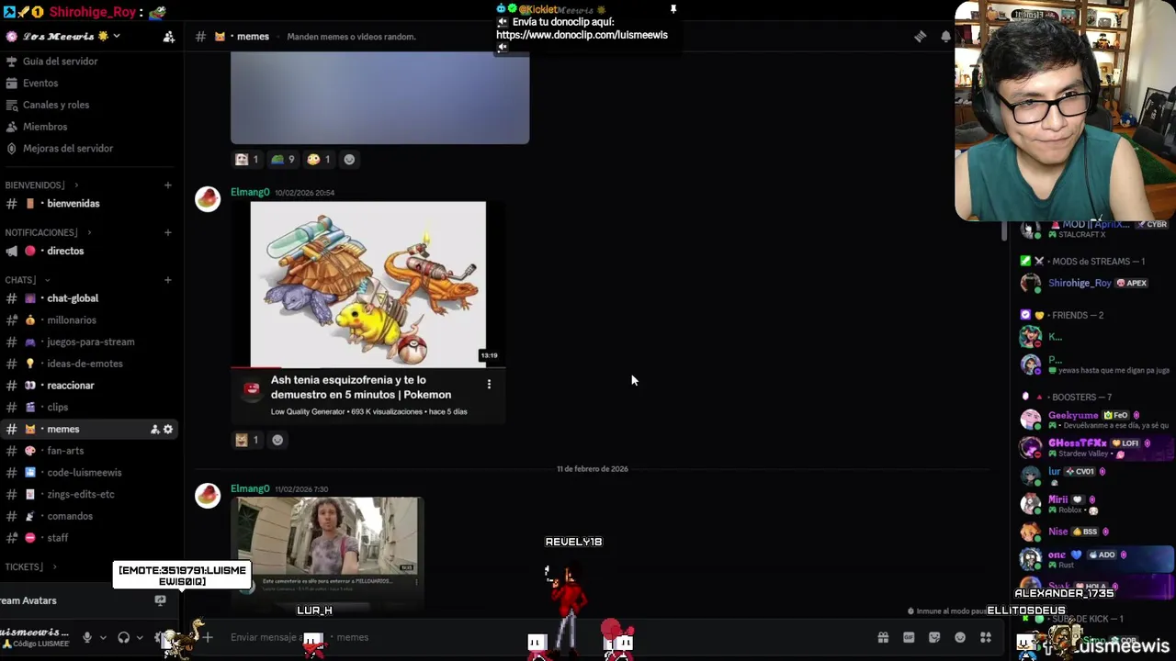Viewport: 1176px width, 661px height.
Task: Open Shirohige_Roy name in member list
Action: (x=1080, y=284)
